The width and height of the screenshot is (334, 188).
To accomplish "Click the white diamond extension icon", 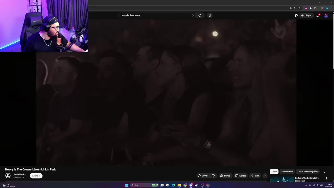I will click(x=311, y=8).
